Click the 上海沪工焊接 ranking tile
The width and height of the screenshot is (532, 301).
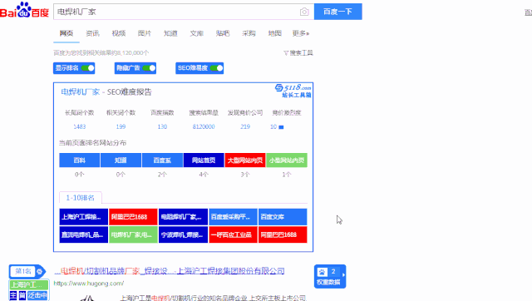(x=83, y=217)
